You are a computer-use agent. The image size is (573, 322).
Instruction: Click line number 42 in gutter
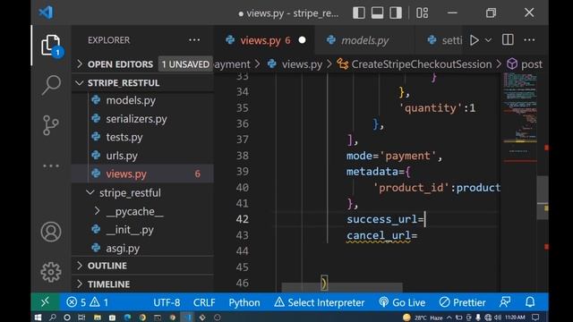tap(243, 219)
